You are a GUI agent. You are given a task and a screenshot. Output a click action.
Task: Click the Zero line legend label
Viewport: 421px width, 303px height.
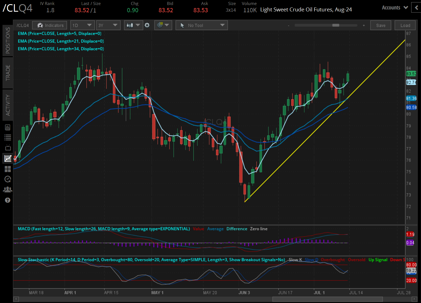click(259, 229)
